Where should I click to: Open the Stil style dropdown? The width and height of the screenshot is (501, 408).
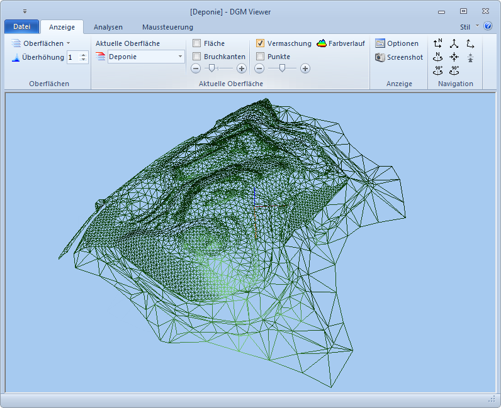(x=469, y=27)
